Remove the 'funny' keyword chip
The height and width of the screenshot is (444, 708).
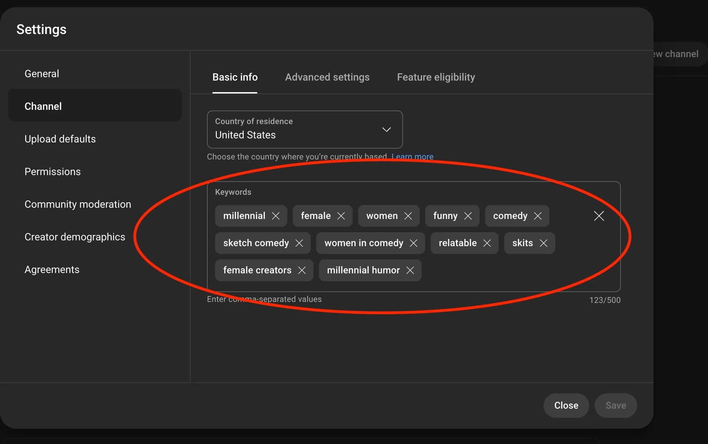(x=468, y=216)
